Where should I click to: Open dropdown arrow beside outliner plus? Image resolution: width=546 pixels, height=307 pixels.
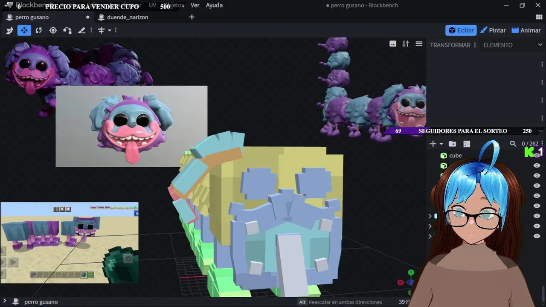coord(441,144)
